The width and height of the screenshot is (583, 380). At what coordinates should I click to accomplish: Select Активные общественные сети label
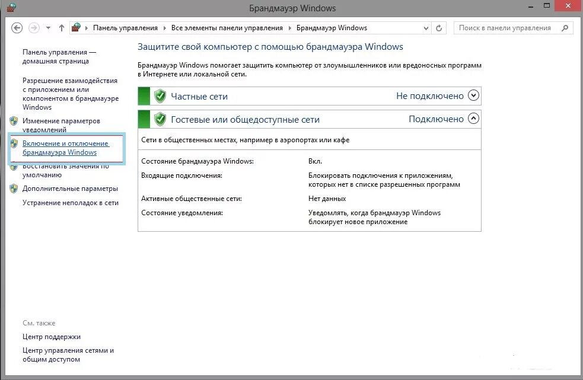point(192,199)
